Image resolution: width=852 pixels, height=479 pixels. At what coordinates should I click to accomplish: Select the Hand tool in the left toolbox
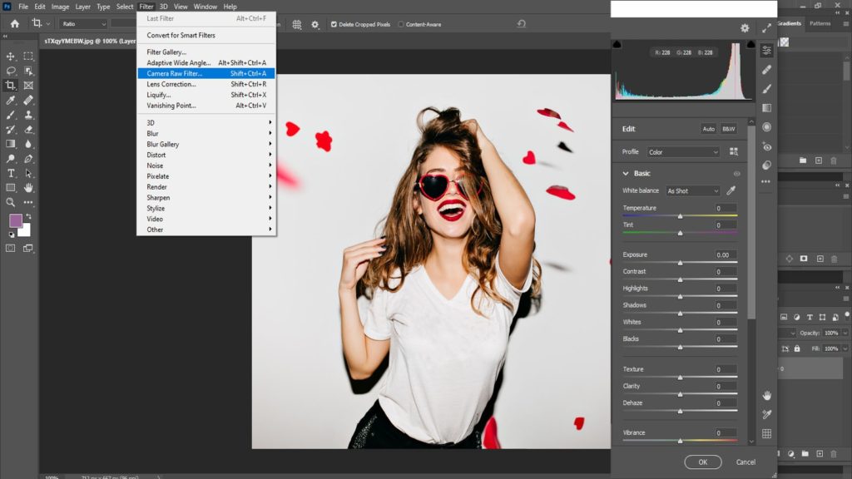(x=28, y=188)
